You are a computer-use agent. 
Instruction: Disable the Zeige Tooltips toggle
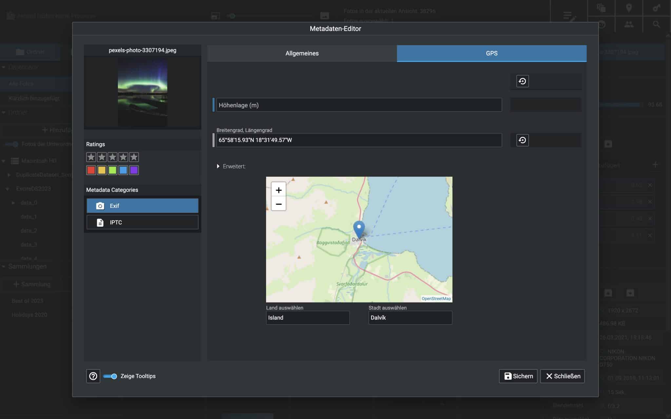click(110, 376)
